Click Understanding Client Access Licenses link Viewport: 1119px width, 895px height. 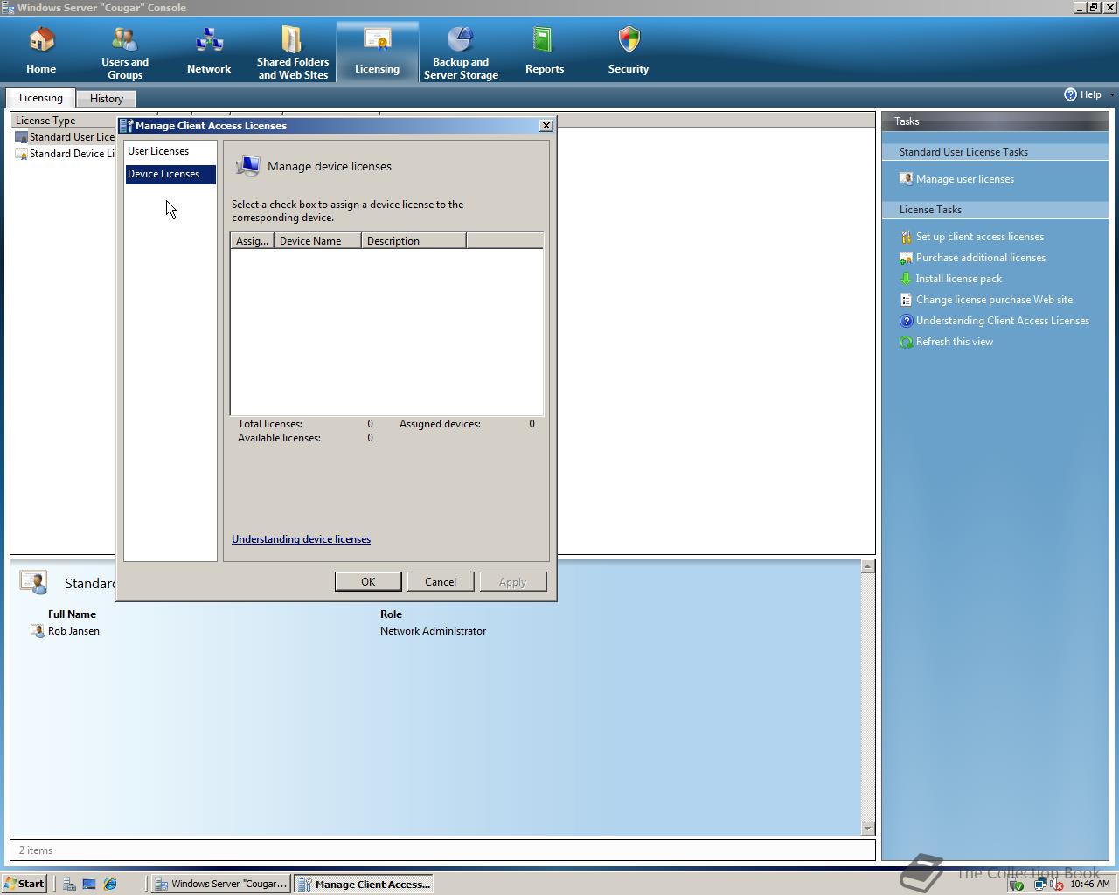1003,321
